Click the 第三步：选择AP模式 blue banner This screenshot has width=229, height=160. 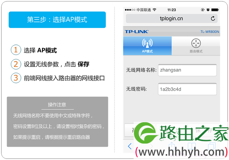pyautogui.click(x=57, y=20)
